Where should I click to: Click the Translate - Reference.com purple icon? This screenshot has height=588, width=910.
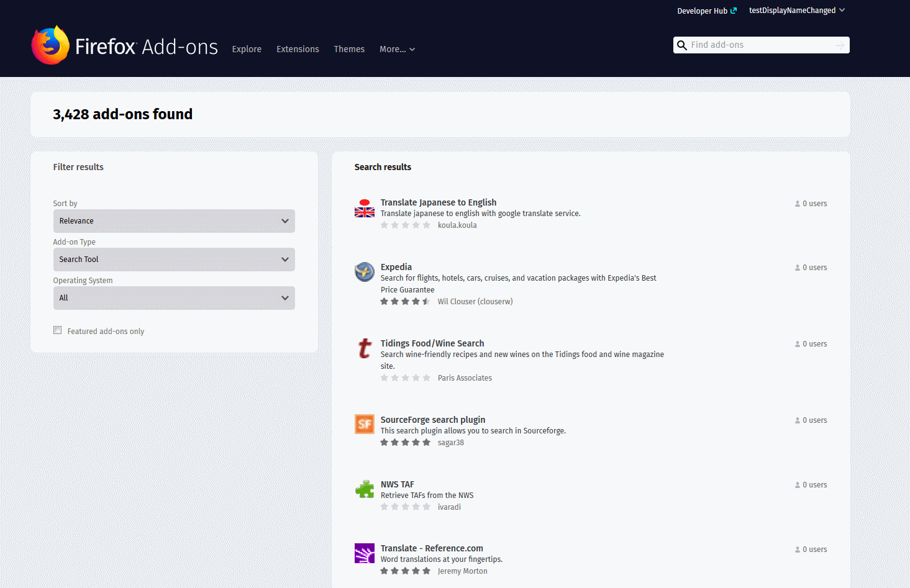coord(365,553)
